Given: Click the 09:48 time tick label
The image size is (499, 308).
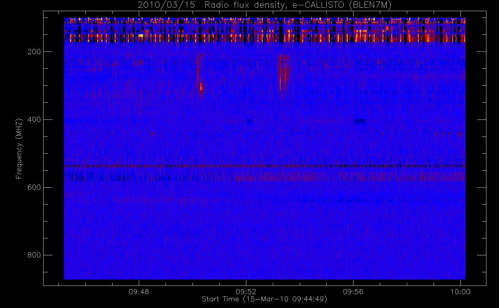Looking at the screenshot, I should (x=139, y=291).
